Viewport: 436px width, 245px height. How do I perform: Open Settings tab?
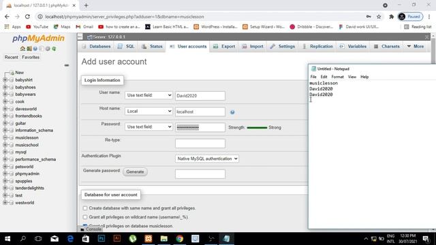point(283,46)
